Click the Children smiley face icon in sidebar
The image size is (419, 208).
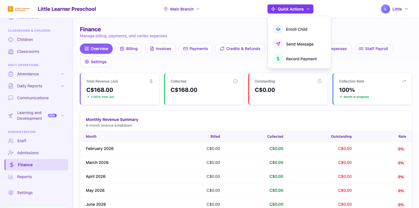tap(11, 40)
